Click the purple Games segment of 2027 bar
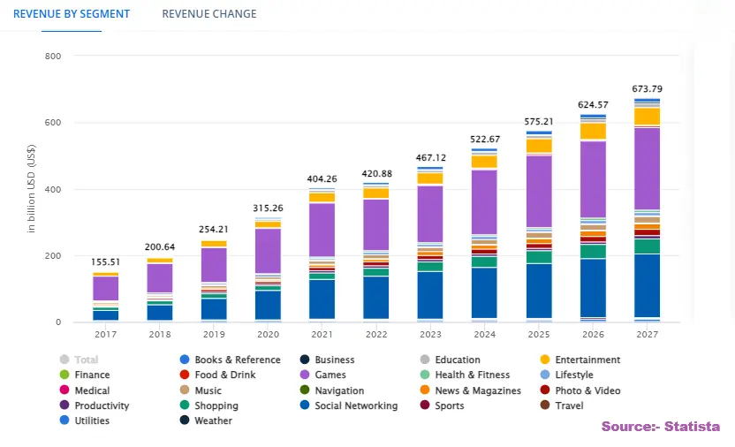Image resolution: width=735 pixels, height=447 pixels. pos(647,169)
